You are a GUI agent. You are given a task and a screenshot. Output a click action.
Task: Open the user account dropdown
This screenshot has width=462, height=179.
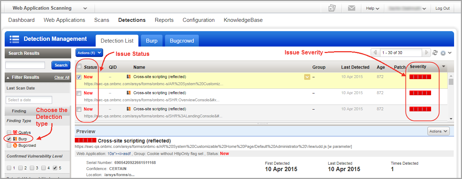(407, 8)
